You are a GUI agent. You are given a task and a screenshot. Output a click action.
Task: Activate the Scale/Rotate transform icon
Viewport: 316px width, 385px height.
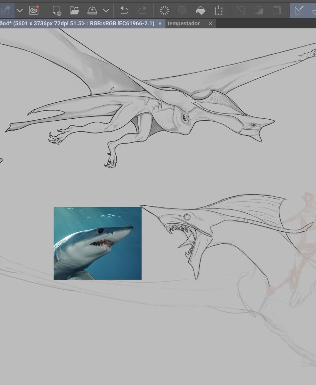coord(218,11)
